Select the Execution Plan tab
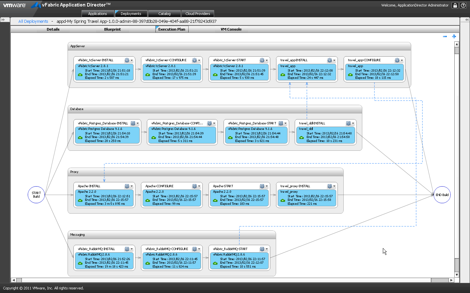Image resolution: width=470 pixels, height=293 pixels. tap(172, 29)
